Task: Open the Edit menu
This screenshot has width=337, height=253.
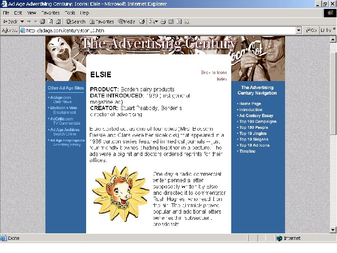Action: point(18,13)
